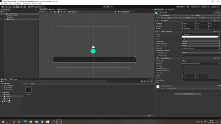Toggle the Flip X checkbox
221x124 pixels.
pyautogui.click(x=183, y=39)
